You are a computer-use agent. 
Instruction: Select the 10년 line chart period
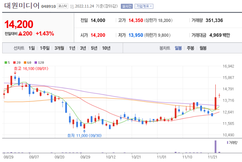pos(106,48)
